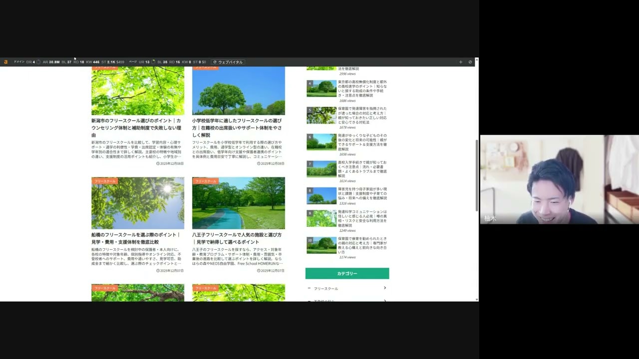The height and width of the screenshot is (359, 639).
Task: Click the KW 446 keywords metric
Action: (x=92, y=62)
